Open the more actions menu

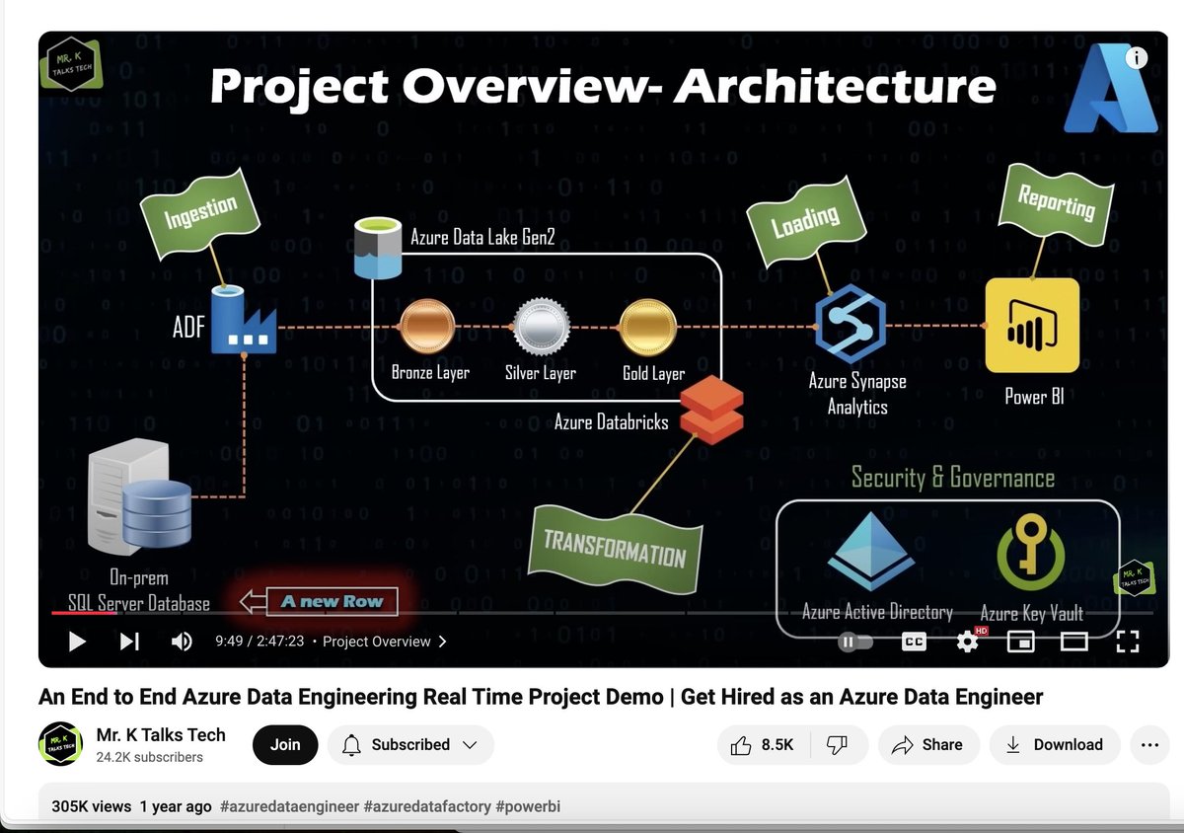(1149, 745)
